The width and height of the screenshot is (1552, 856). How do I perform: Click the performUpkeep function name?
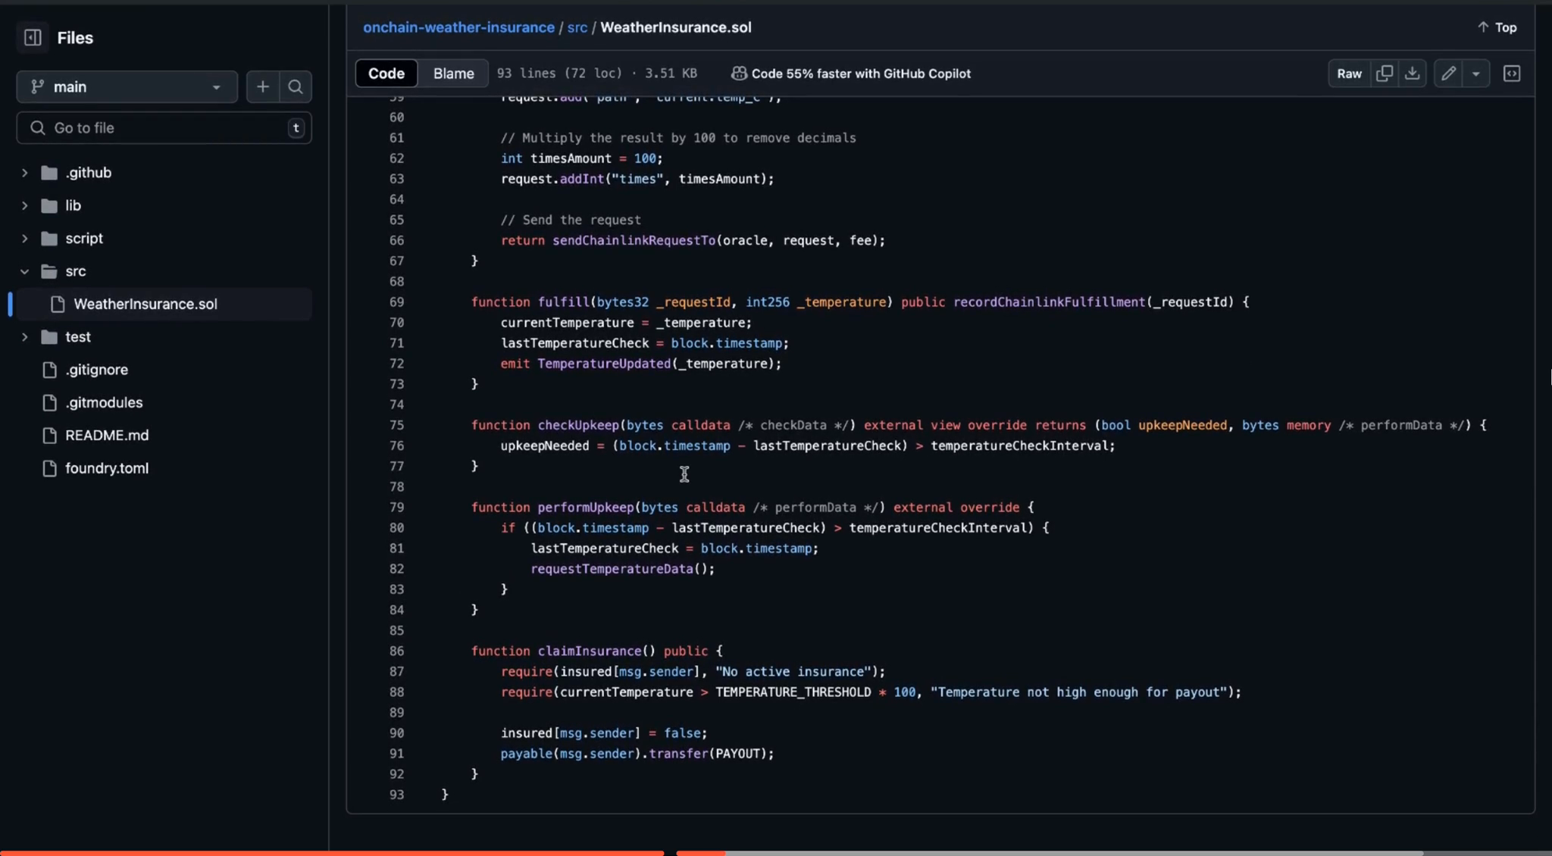tap(586, 508)
